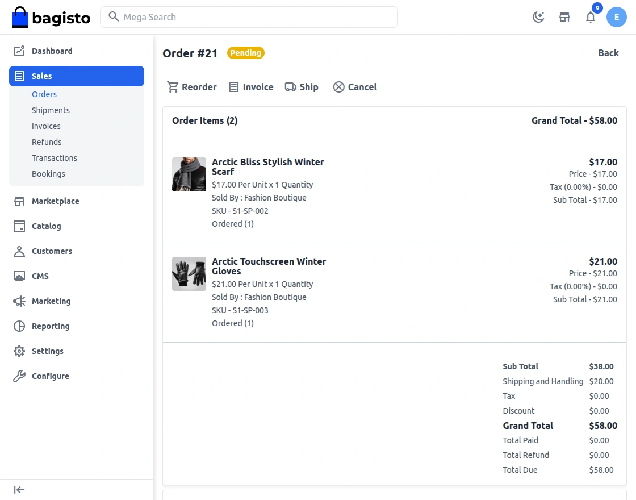Open the Catalog section icon
Screen dimensions: 636x500
coord(19,226)
